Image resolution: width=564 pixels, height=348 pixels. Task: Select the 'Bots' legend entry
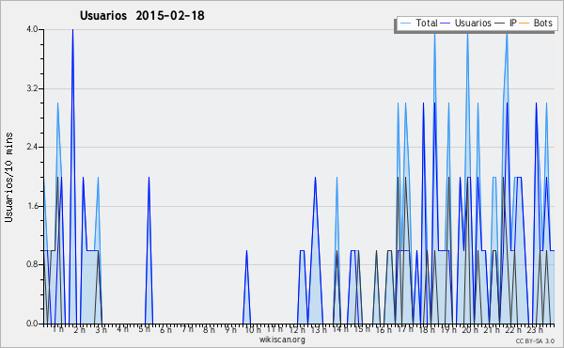(536, 23)
